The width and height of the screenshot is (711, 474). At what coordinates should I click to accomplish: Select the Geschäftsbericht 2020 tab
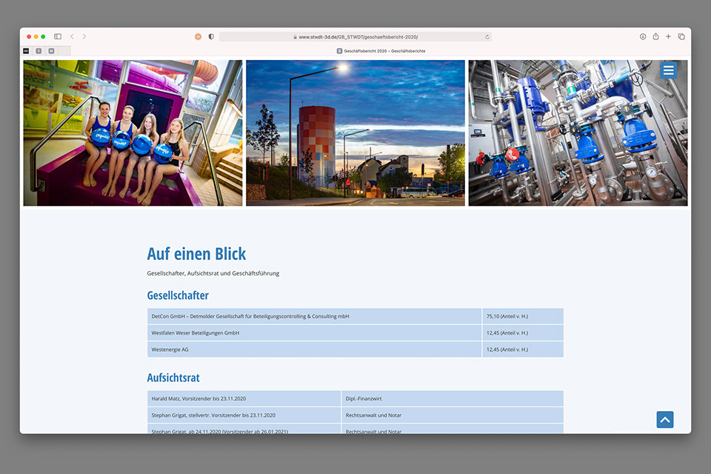[381, 51]
